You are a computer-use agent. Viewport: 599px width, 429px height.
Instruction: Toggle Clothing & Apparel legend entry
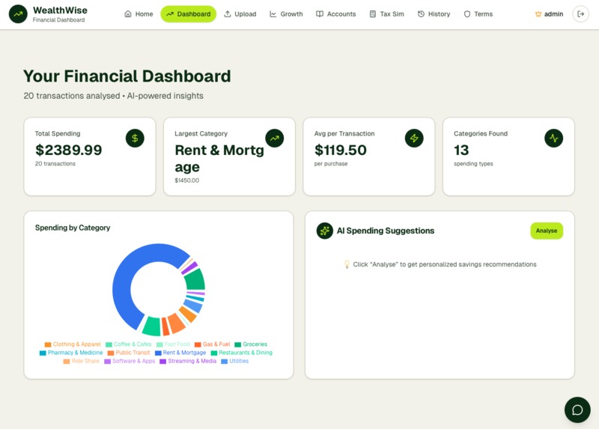pyautogui.click(x=73, y=344)
